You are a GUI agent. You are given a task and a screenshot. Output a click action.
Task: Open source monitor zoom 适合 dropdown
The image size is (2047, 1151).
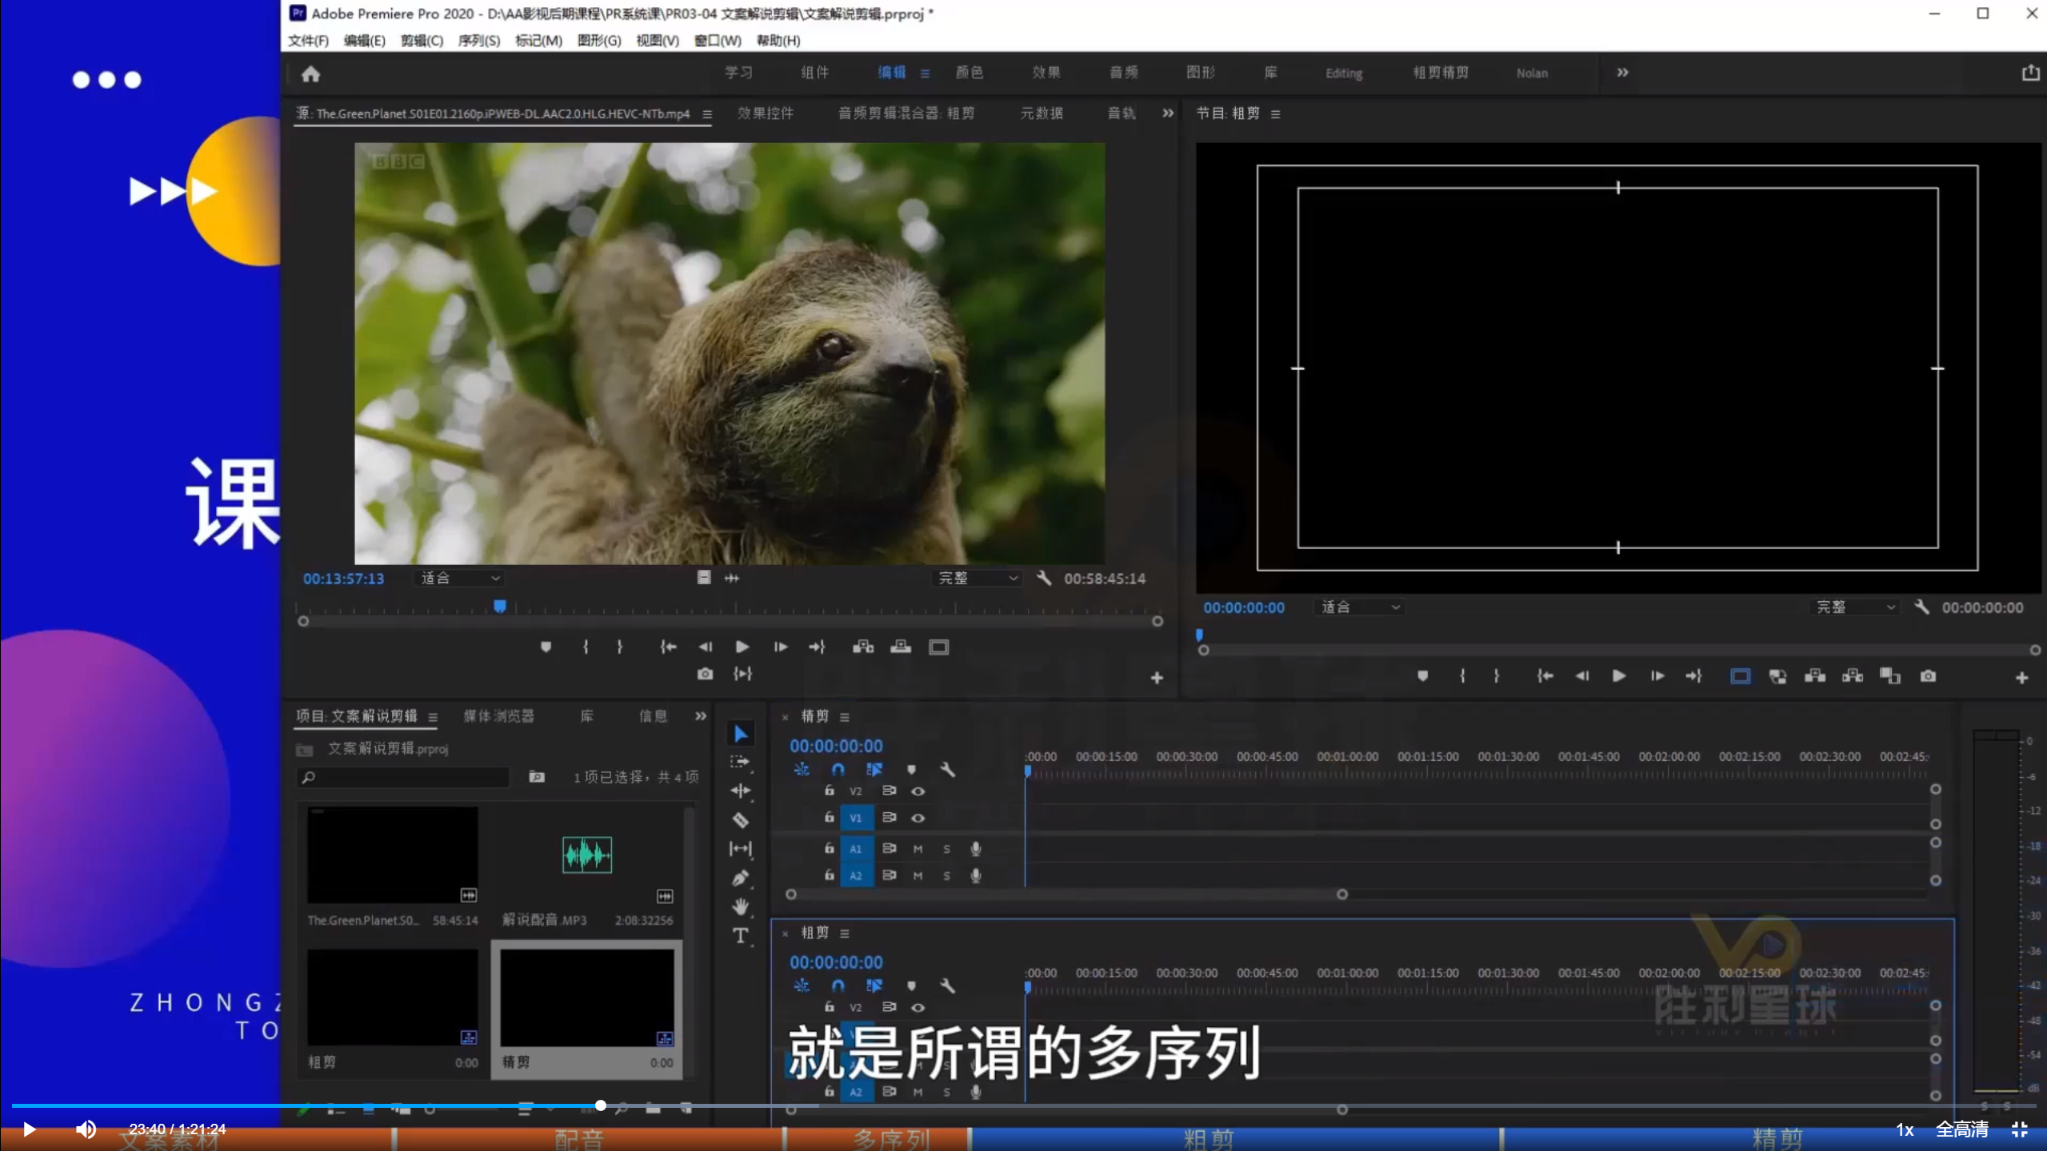pos(460,578)
